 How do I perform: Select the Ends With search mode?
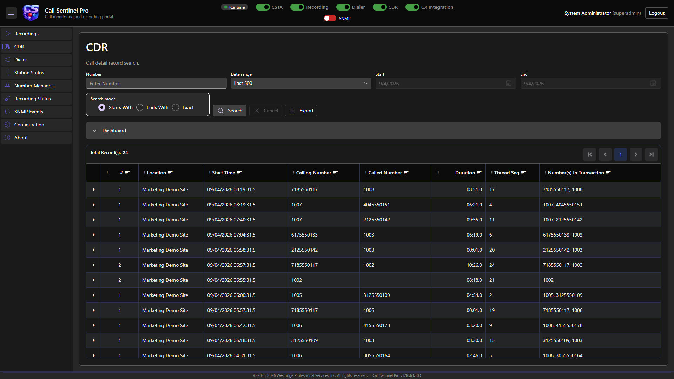pos(140,107)
